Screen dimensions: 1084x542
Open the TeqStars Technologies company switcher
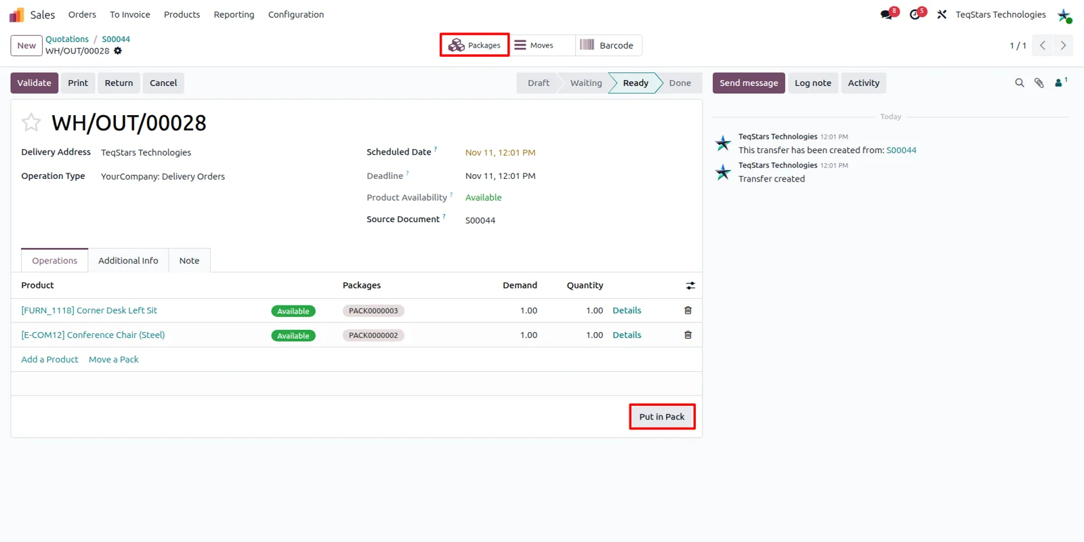1001,15
